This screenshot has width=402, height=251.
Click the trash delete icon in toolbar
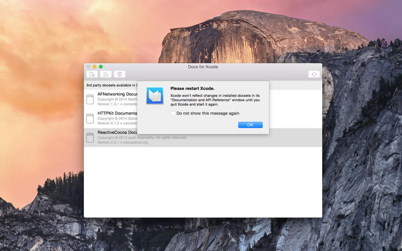pos(119,74)
